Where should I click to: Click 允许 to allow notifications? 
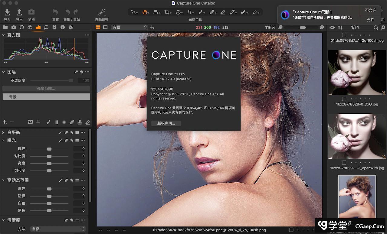pyautogui.click(x=370, y=20)
